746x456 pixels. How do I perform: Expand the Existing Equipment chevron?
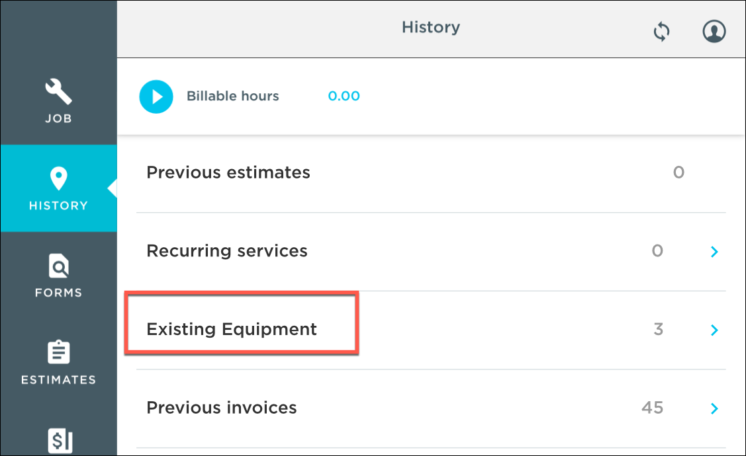coord(714,330)
